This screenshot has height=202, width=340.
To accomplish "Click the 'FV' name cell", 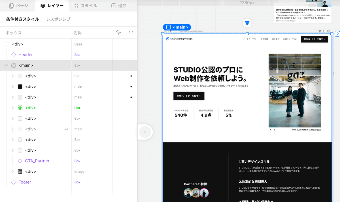I will tap(76, 76).
